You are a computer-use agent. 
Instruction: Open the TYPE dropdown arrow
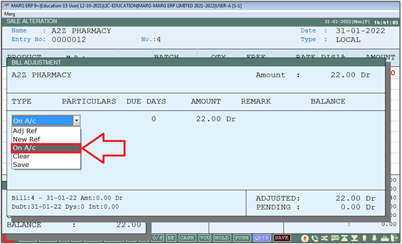point(76,120)
